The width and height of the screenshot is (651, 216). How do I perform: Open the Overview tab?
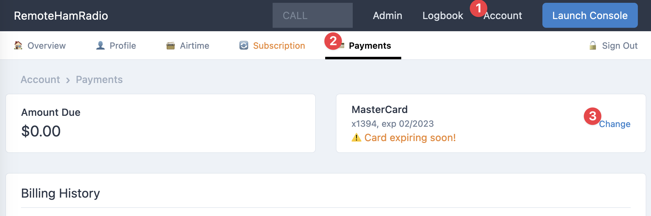(x=46, y=46)
